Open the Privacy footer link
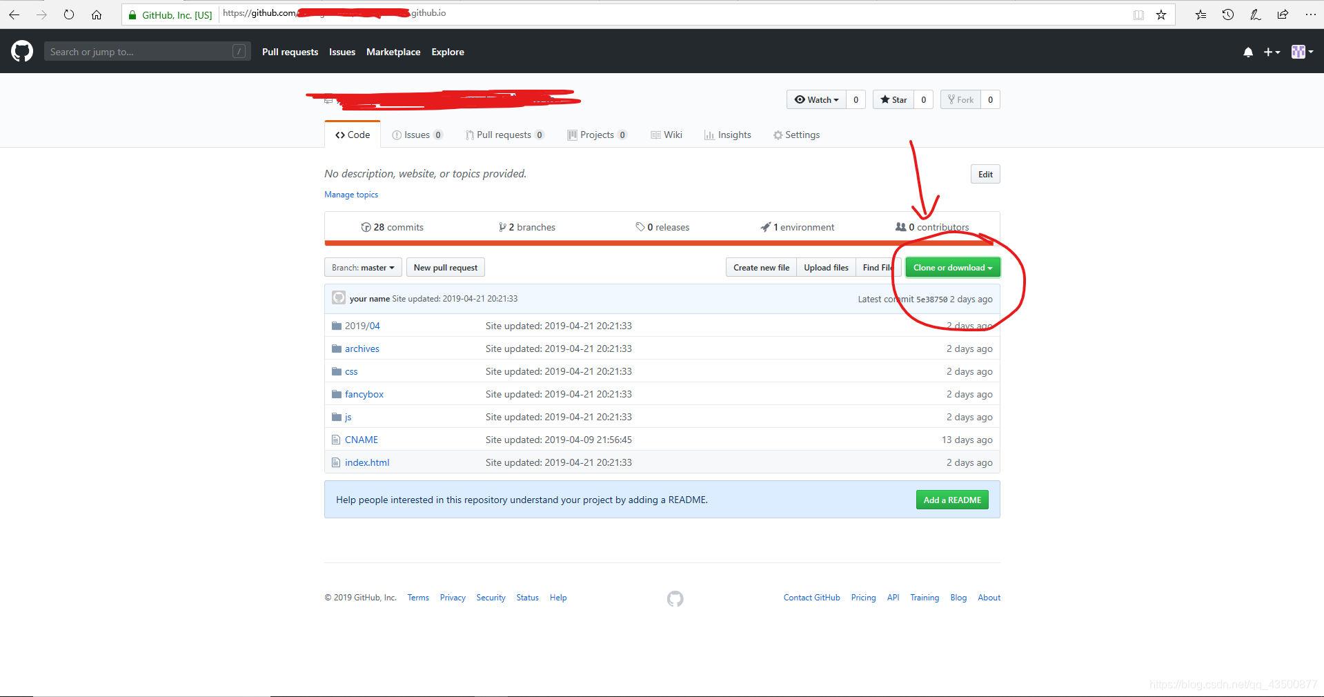 453,598
